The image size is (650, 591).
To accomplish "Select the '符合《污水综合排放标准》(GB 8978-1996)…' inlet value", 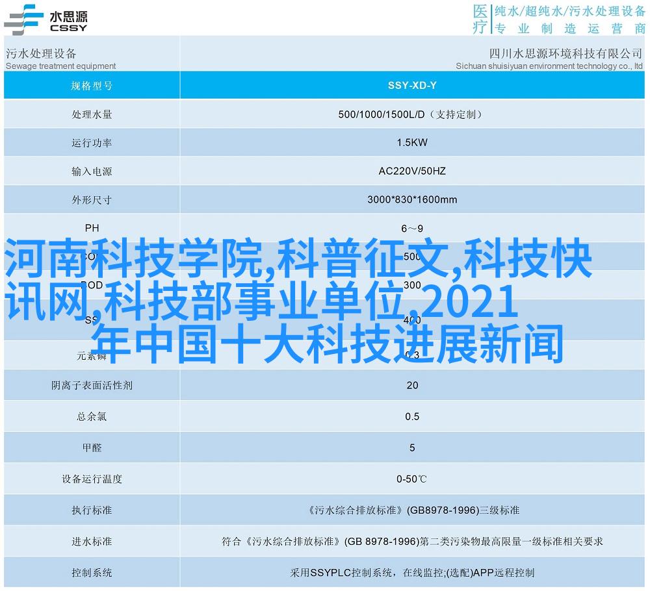I will click(412, 541).
